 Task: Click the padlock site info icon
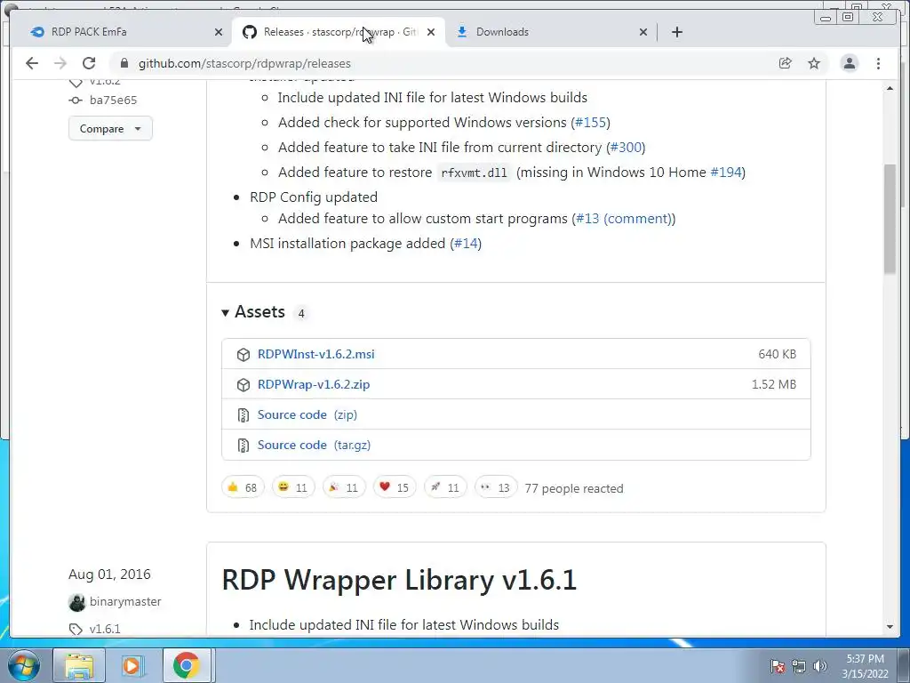pos(124,63)
